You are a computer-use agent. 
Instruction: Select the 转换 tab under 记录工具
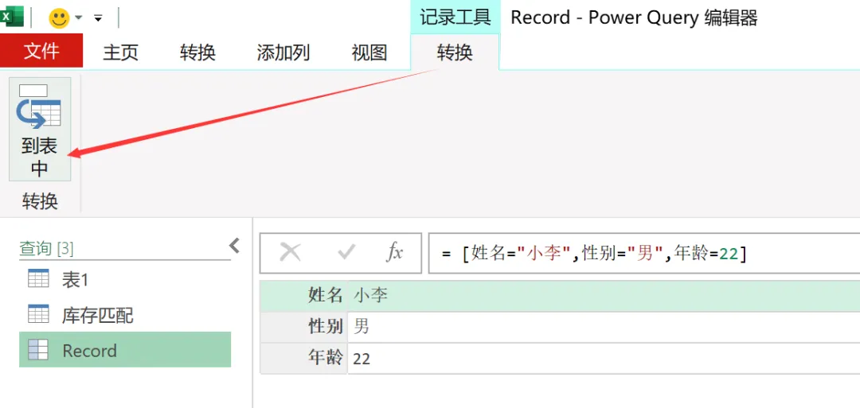coord(455,52)
